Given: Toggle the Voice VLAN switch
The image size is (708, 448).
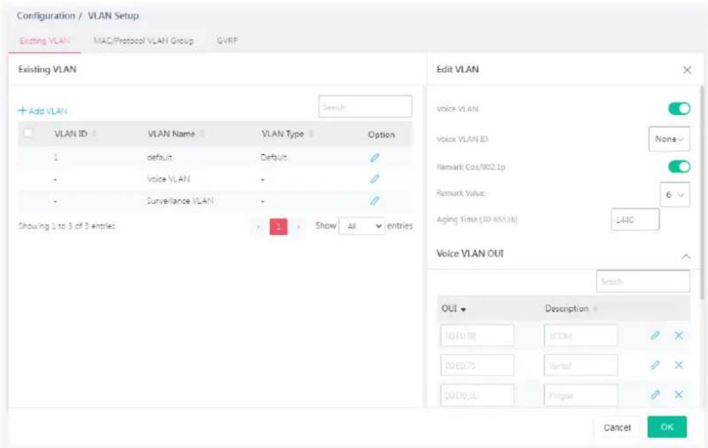Looking at the screenshot, I should (679, 109).
